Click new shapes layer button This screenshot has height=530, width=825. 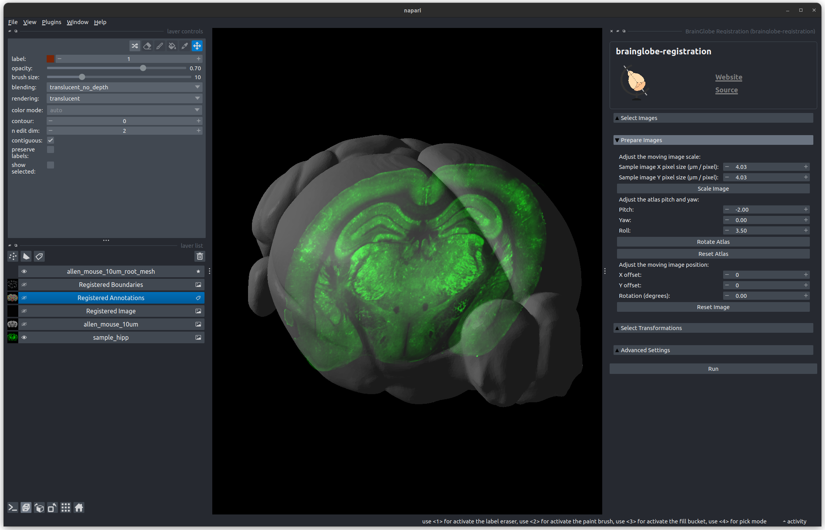pos(26,256)
